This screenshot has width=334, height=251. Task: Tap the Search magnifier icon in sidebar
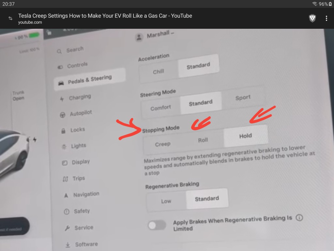tap(59, 51)
